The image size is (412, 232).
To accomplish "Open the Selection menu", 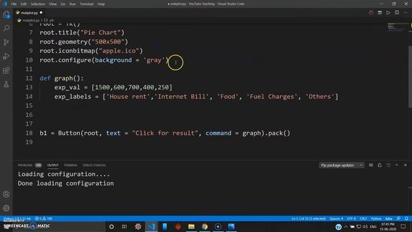I will pyautogui.click(x=38, y=4).
